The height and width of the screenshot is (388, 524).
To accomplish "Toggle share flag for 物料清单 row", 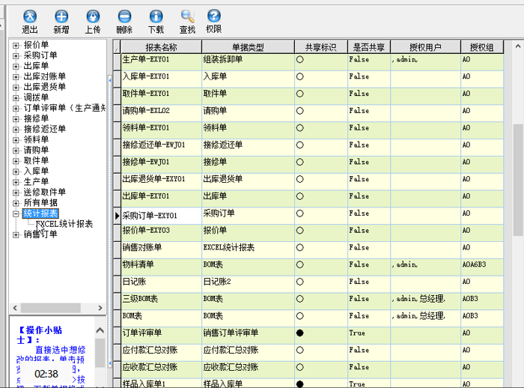I will 299,264.
